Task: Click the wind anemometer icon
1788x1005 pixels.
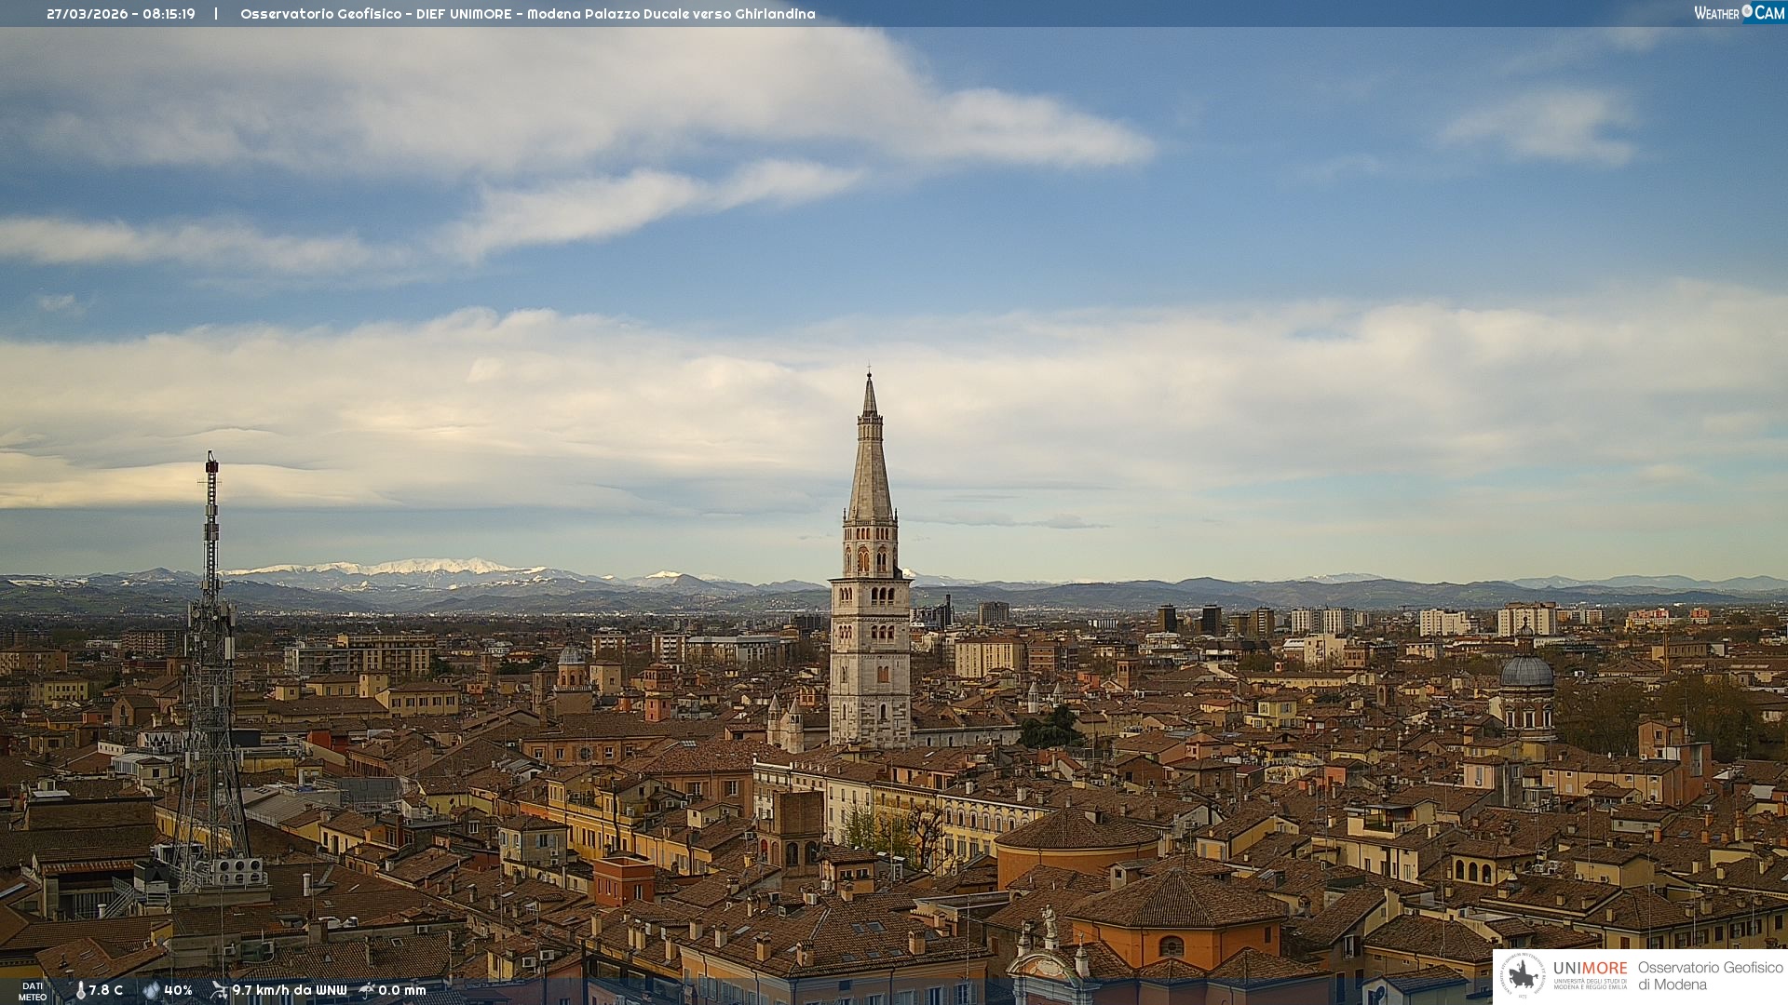Action: (x=219, y=990)
